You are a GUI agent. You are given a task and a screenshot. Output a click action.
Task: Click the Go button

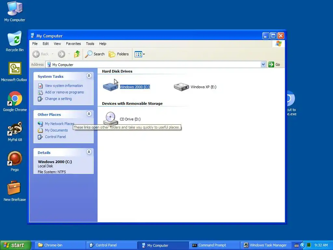pyautogui.click(x=274, y=64)
